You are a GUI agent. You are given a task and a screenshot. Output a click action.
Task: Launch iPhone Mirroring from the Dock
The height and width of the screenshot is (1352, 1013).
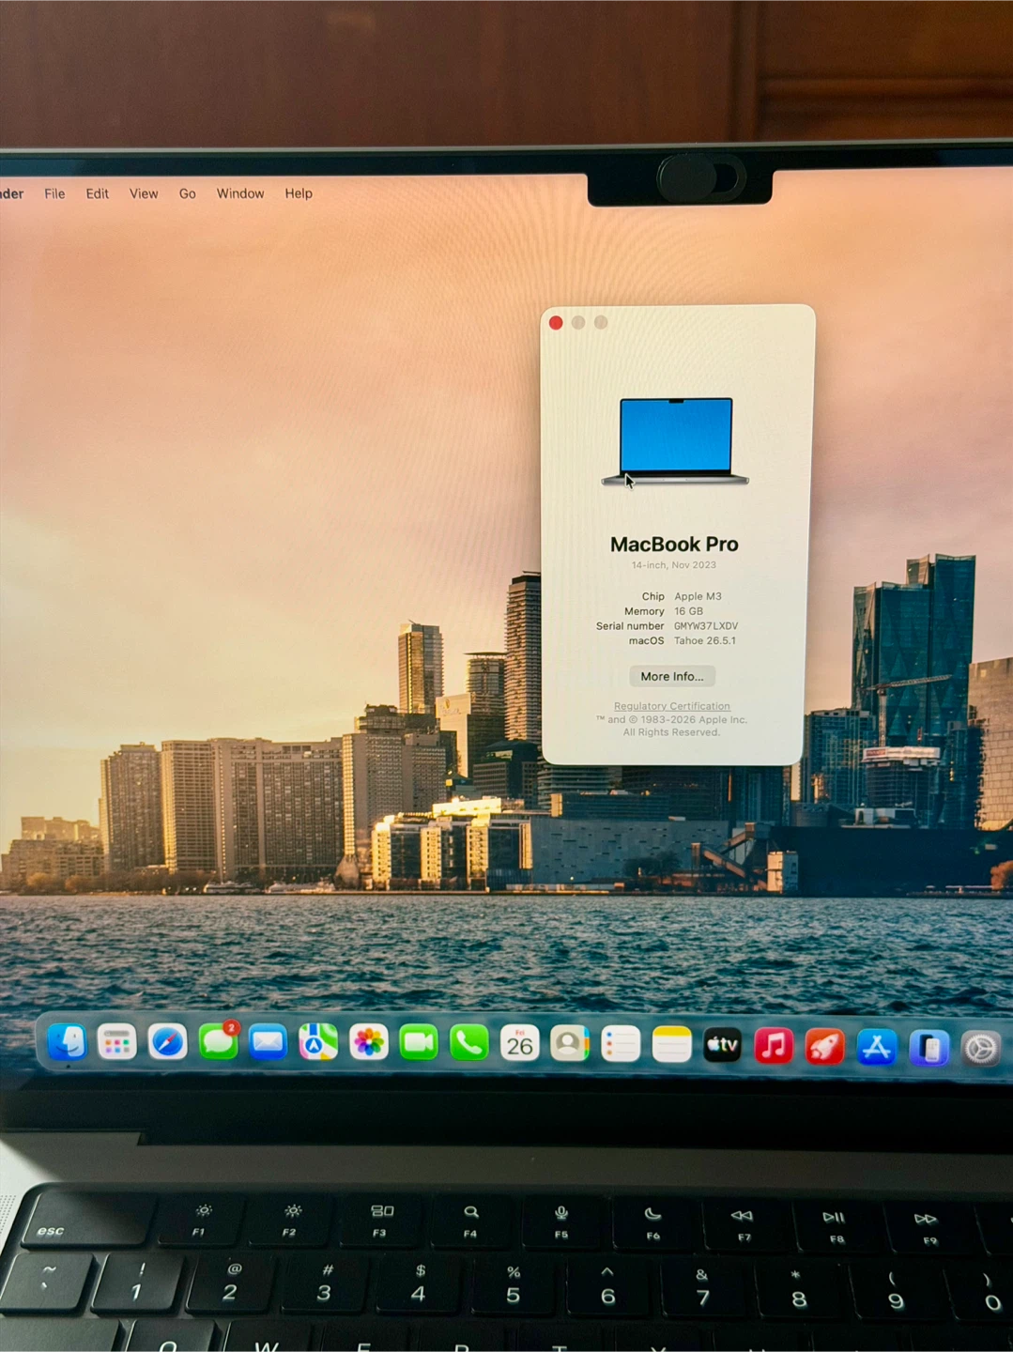[x=929, y=1048]
